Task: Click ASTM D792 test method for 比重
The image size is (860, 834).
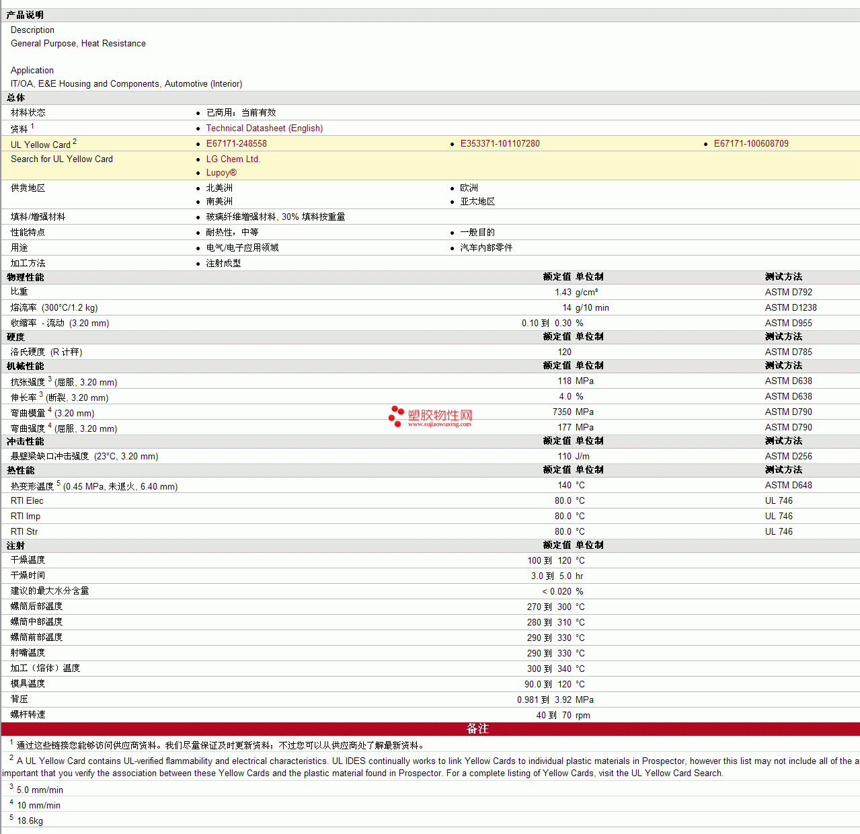Action: [788, 293]
